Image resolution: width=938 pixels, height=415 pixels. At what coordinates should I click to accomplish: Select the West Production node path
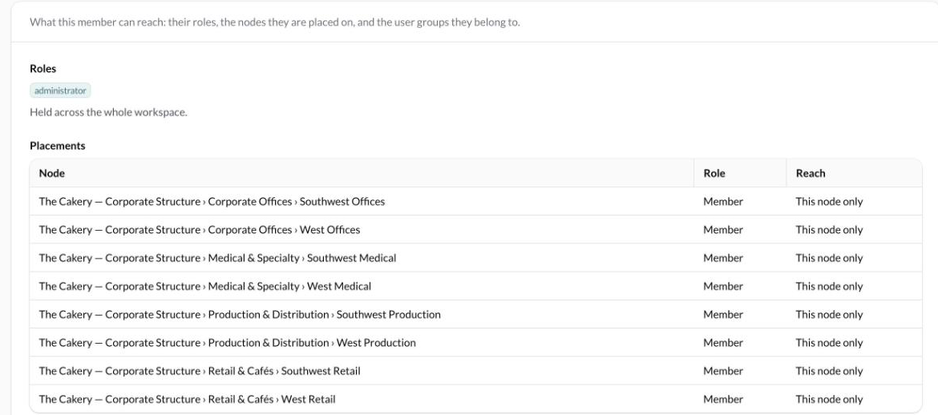[228, 342]
